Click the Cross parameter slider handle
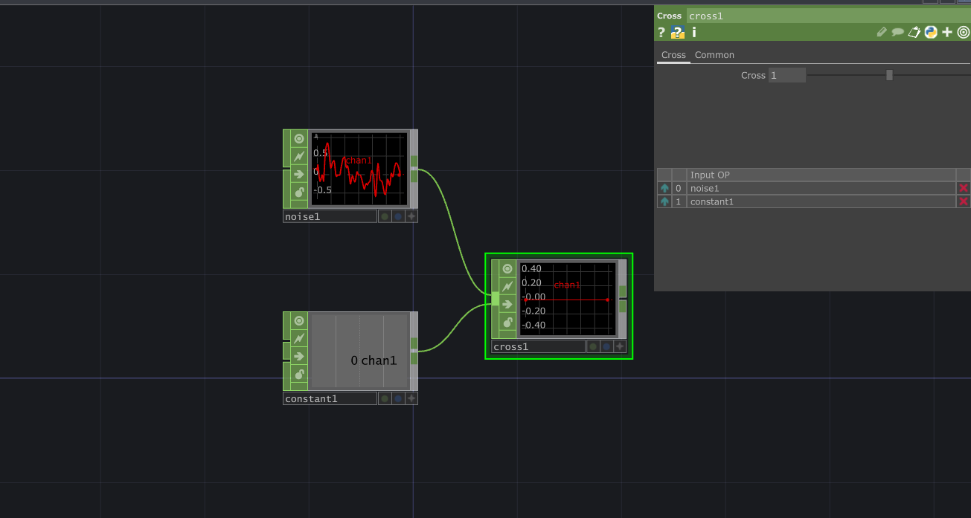This screenshot has height=518, width=971. pos(889,75)
